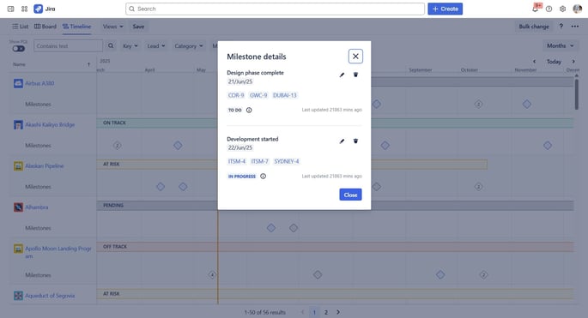588x318 pixels.
Task: Open the Category filter dropdown
Action: click(x=189, y=45)
